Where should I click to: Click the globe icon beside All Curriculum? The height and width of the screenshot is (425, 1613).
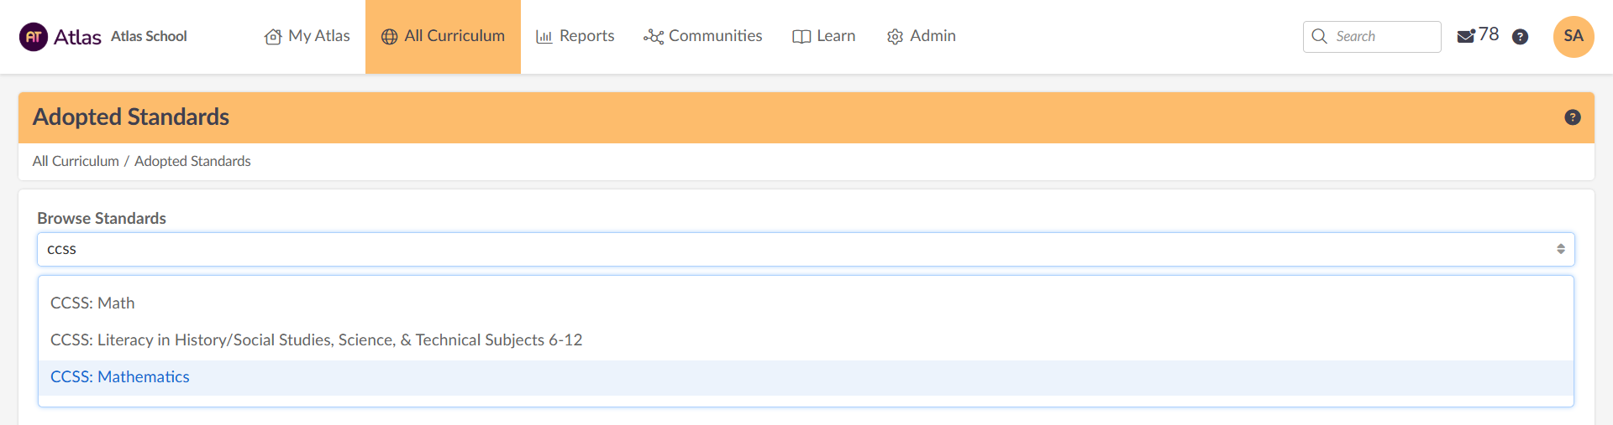coord(389,37)
